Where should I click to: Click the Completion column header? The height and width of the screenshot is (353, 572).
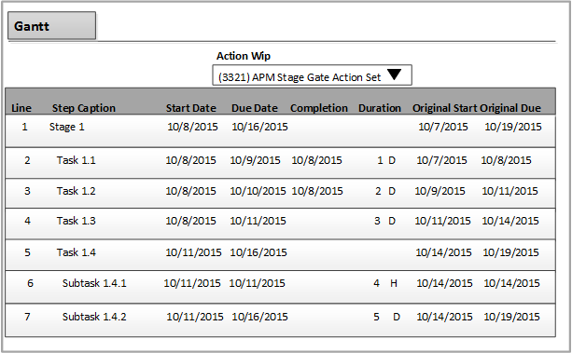click(x=319, y=108)
